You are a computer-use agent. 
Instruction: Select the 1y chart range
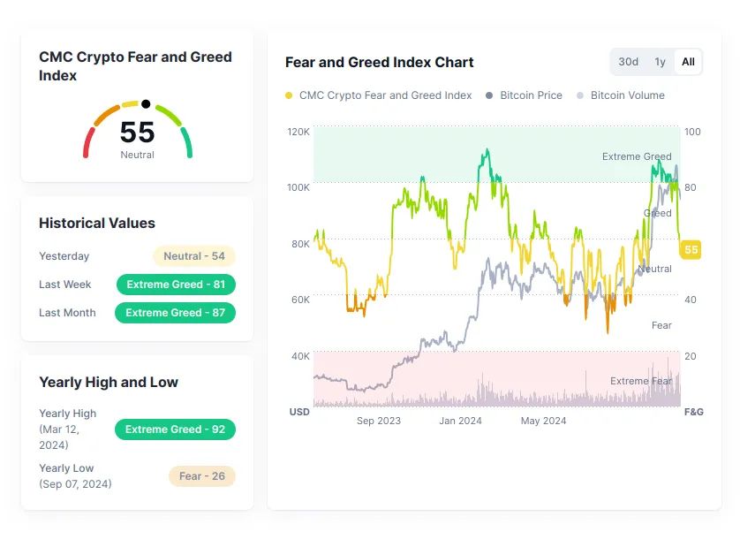tap(660, 62)
